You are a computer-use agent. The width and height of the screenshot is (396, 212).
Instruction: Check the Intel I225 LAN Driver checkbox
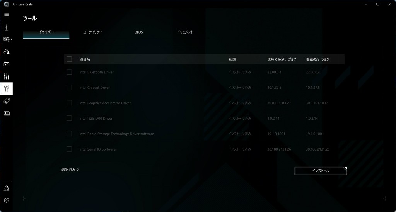tap(69, 118)
